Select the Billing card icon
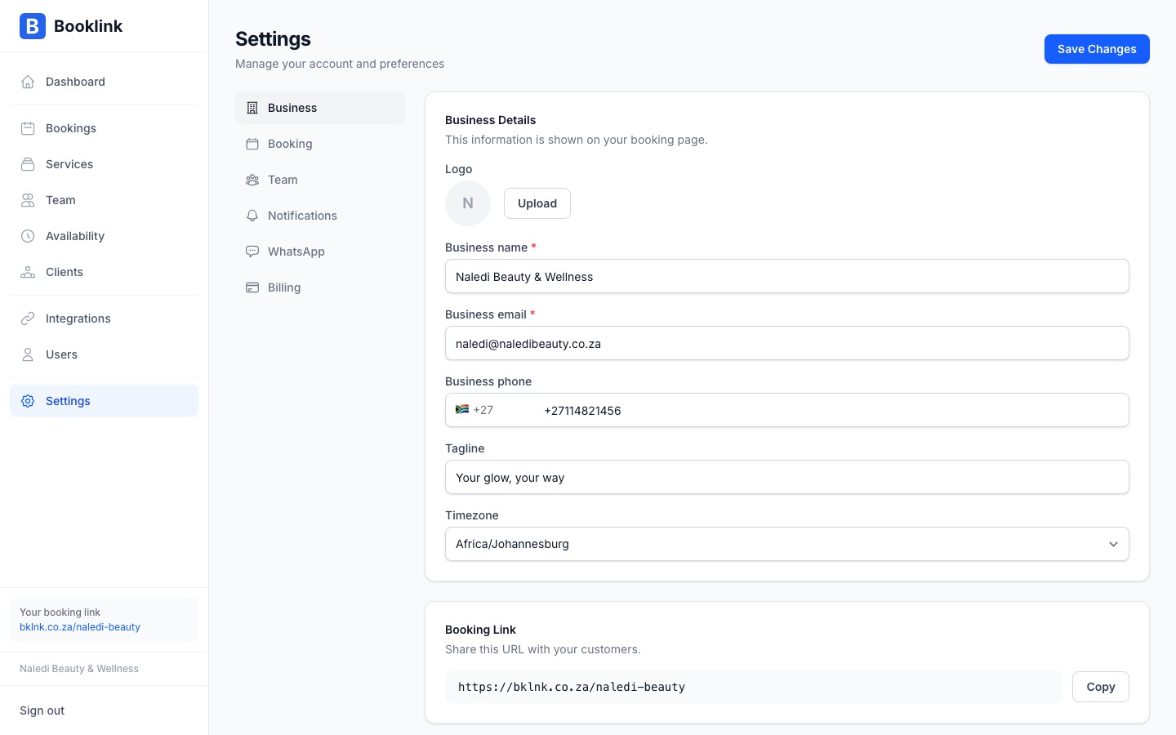This screenshot has width=1176, height=735. (253, 287)
